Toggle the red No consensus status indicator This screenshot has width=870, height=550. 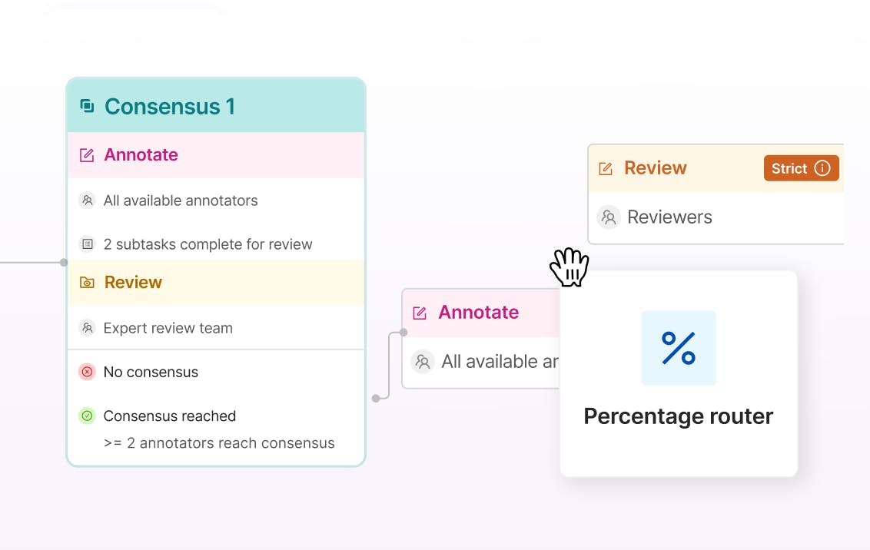pos(87,372)
